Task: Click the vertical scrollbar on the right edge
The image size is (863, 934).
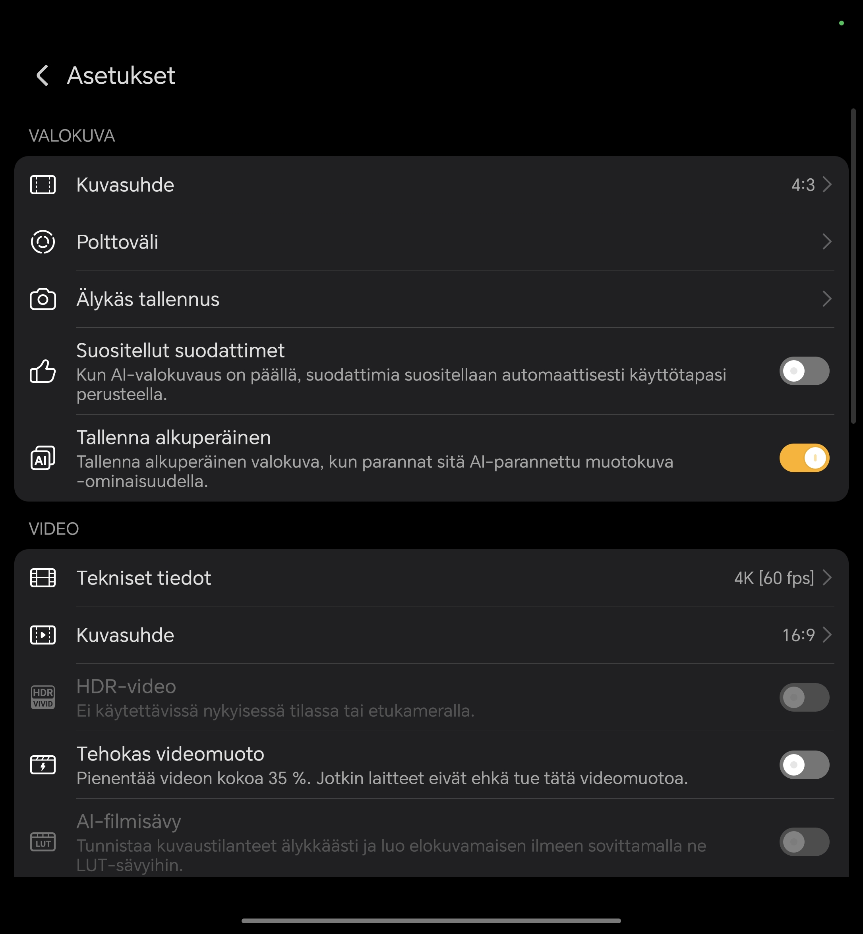Action: (853, 266)
